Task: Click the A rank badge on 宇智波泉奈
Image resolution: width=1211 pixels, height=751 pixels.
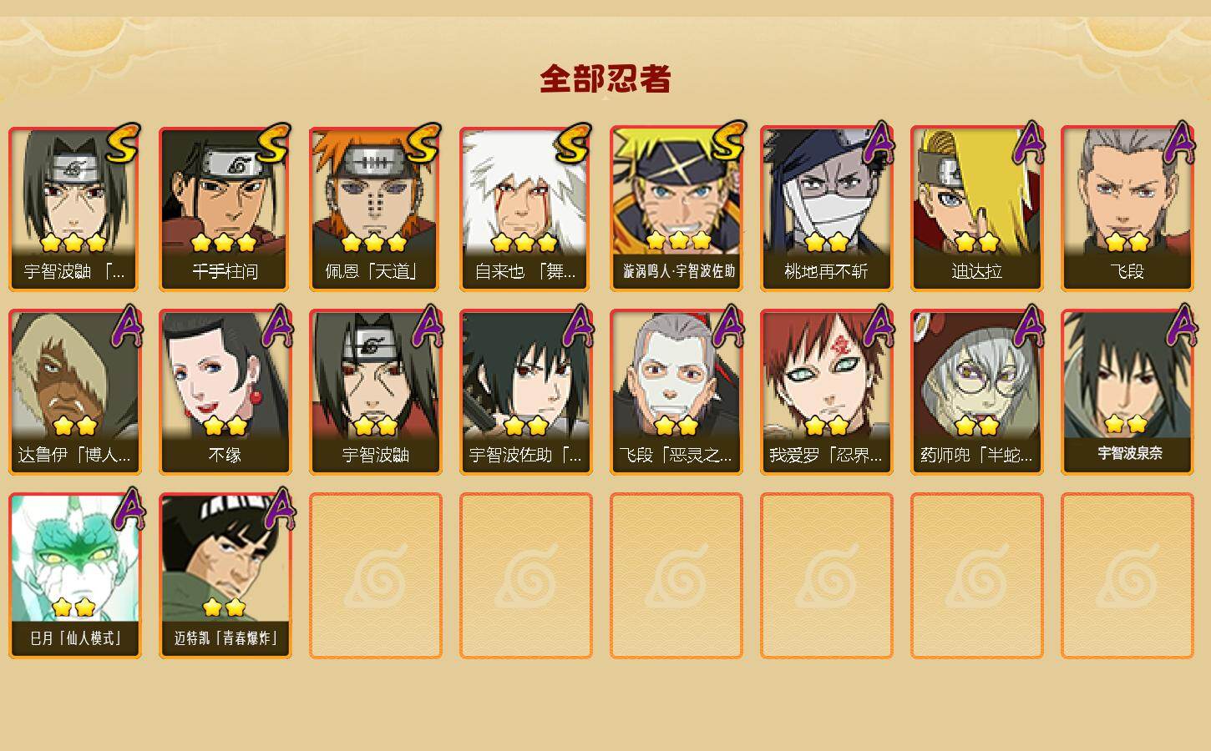Action: (1180, 326)
